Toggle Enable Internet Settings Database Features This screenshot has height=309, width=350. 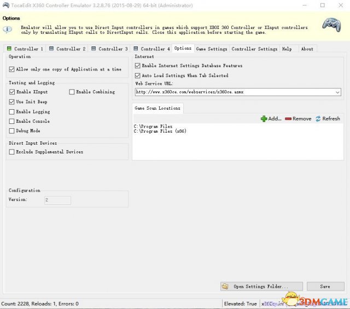(138, 66)
